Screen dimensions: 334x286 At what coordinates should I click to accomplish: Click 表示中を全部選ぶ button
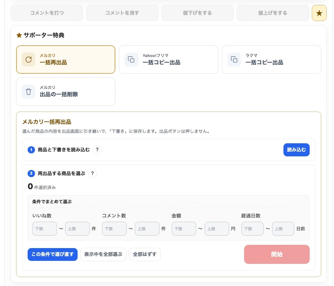[x=103, y=254]
